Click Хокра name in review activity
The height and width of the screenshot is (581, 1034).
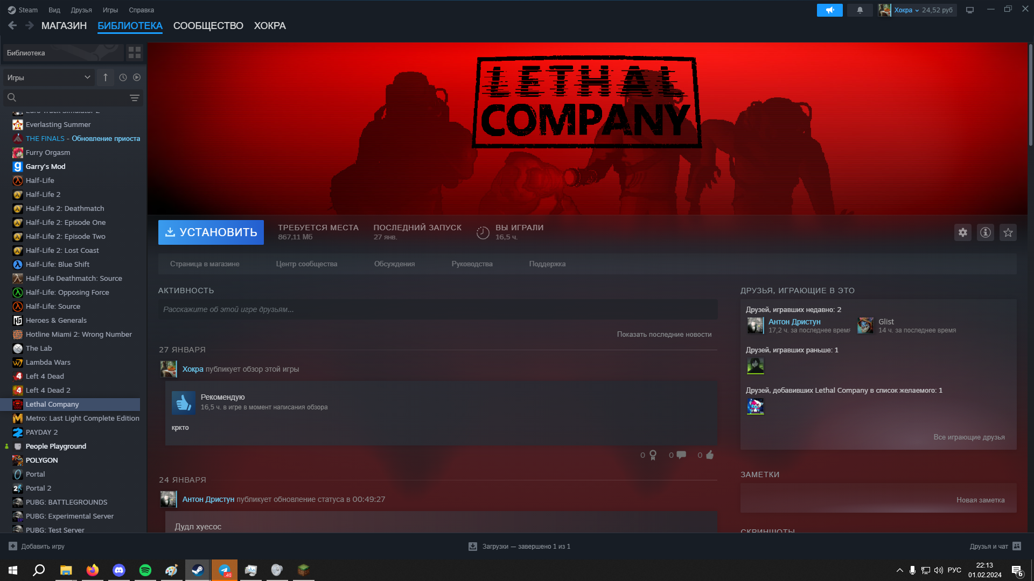[193, 369]
